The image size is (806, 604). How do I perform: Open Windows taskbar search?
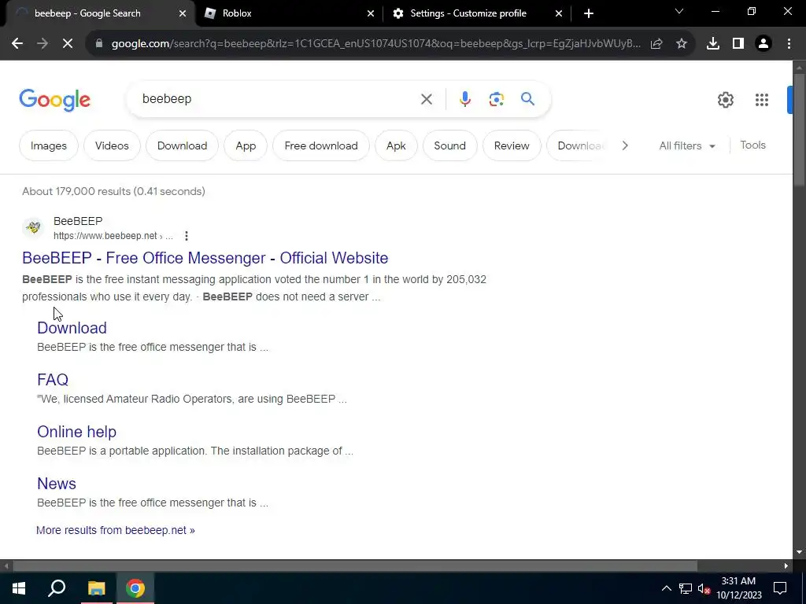[x=57, y=588]
